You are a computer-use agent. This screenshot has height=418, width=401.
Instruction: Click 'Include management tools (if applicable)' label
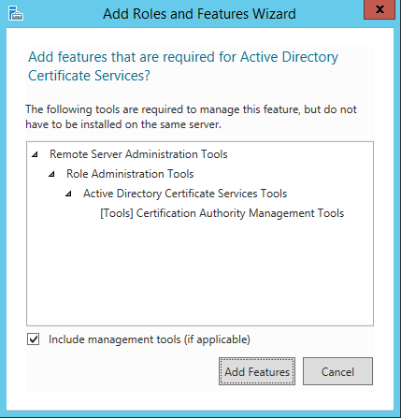point(150,339)
